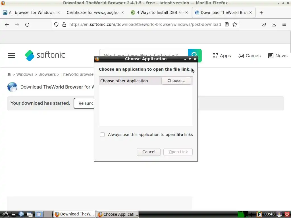Open a new tab with plus icon
291x218 pixels.
click(261, 12)
